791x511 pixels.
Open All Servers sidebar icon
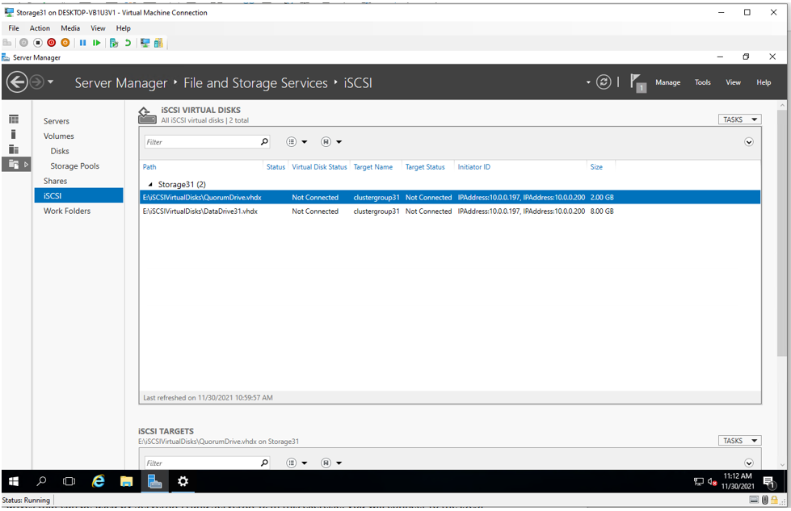coord(14,149)
